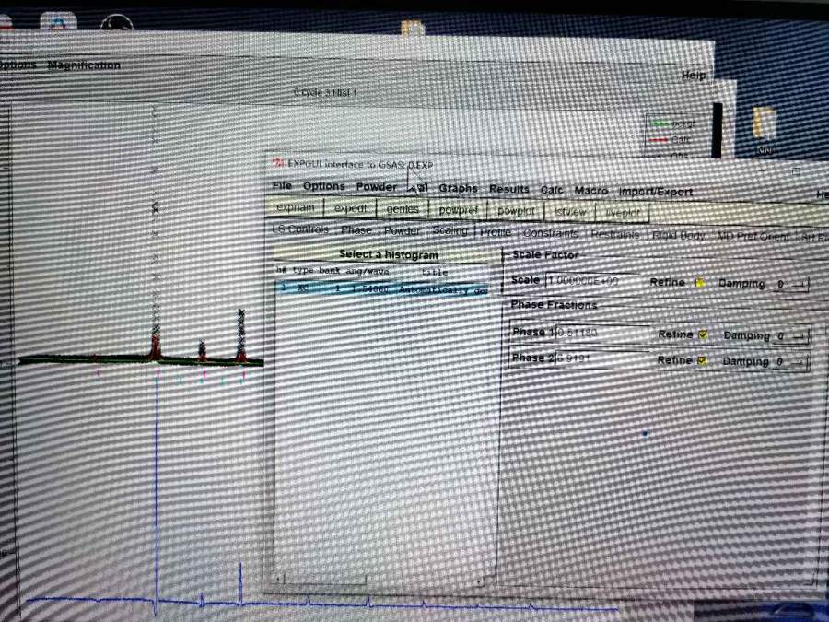Click the expnam toolbar button
829x622 pixels.
click(295, 208)
